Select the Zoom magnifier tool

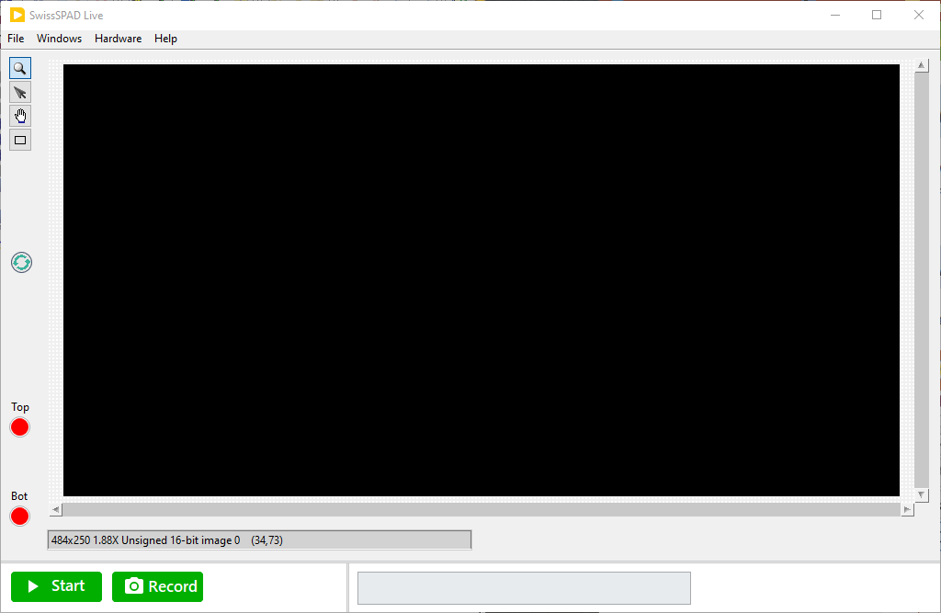tap(20, 68)
